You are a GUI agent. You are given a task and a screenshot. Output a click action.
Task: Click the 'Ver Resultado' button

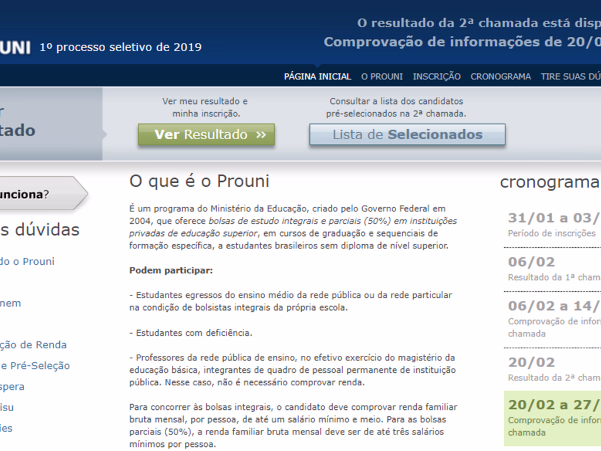tap(205, 134)
